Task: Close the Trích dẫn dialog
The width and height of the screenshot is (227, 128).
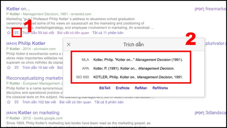Action: pos(69,45)
